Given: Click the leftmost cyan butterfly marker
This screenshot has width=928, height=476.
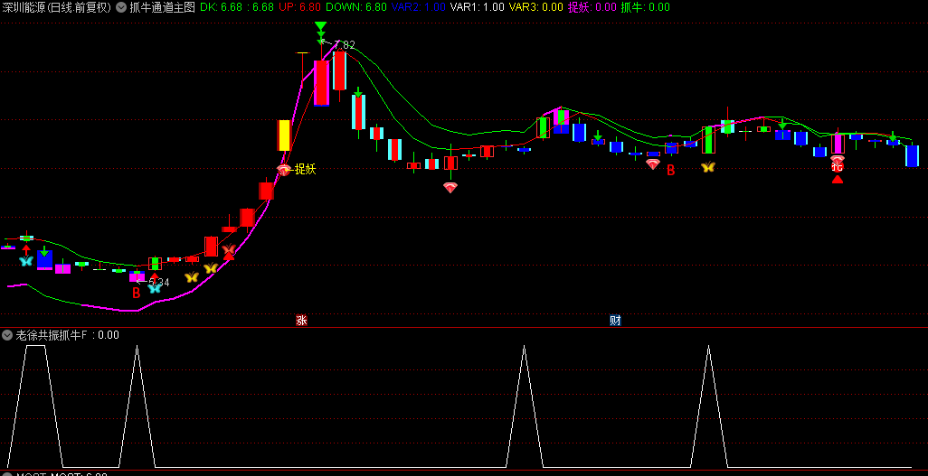Looking at the screenshot, I should tap(26, 261).
